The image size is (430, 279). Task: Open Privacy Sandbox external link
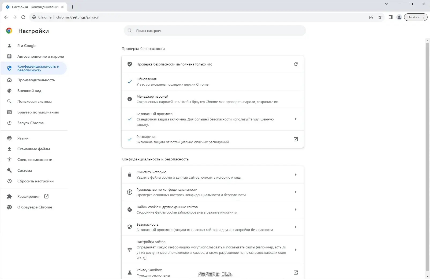(x=296, y=272)
